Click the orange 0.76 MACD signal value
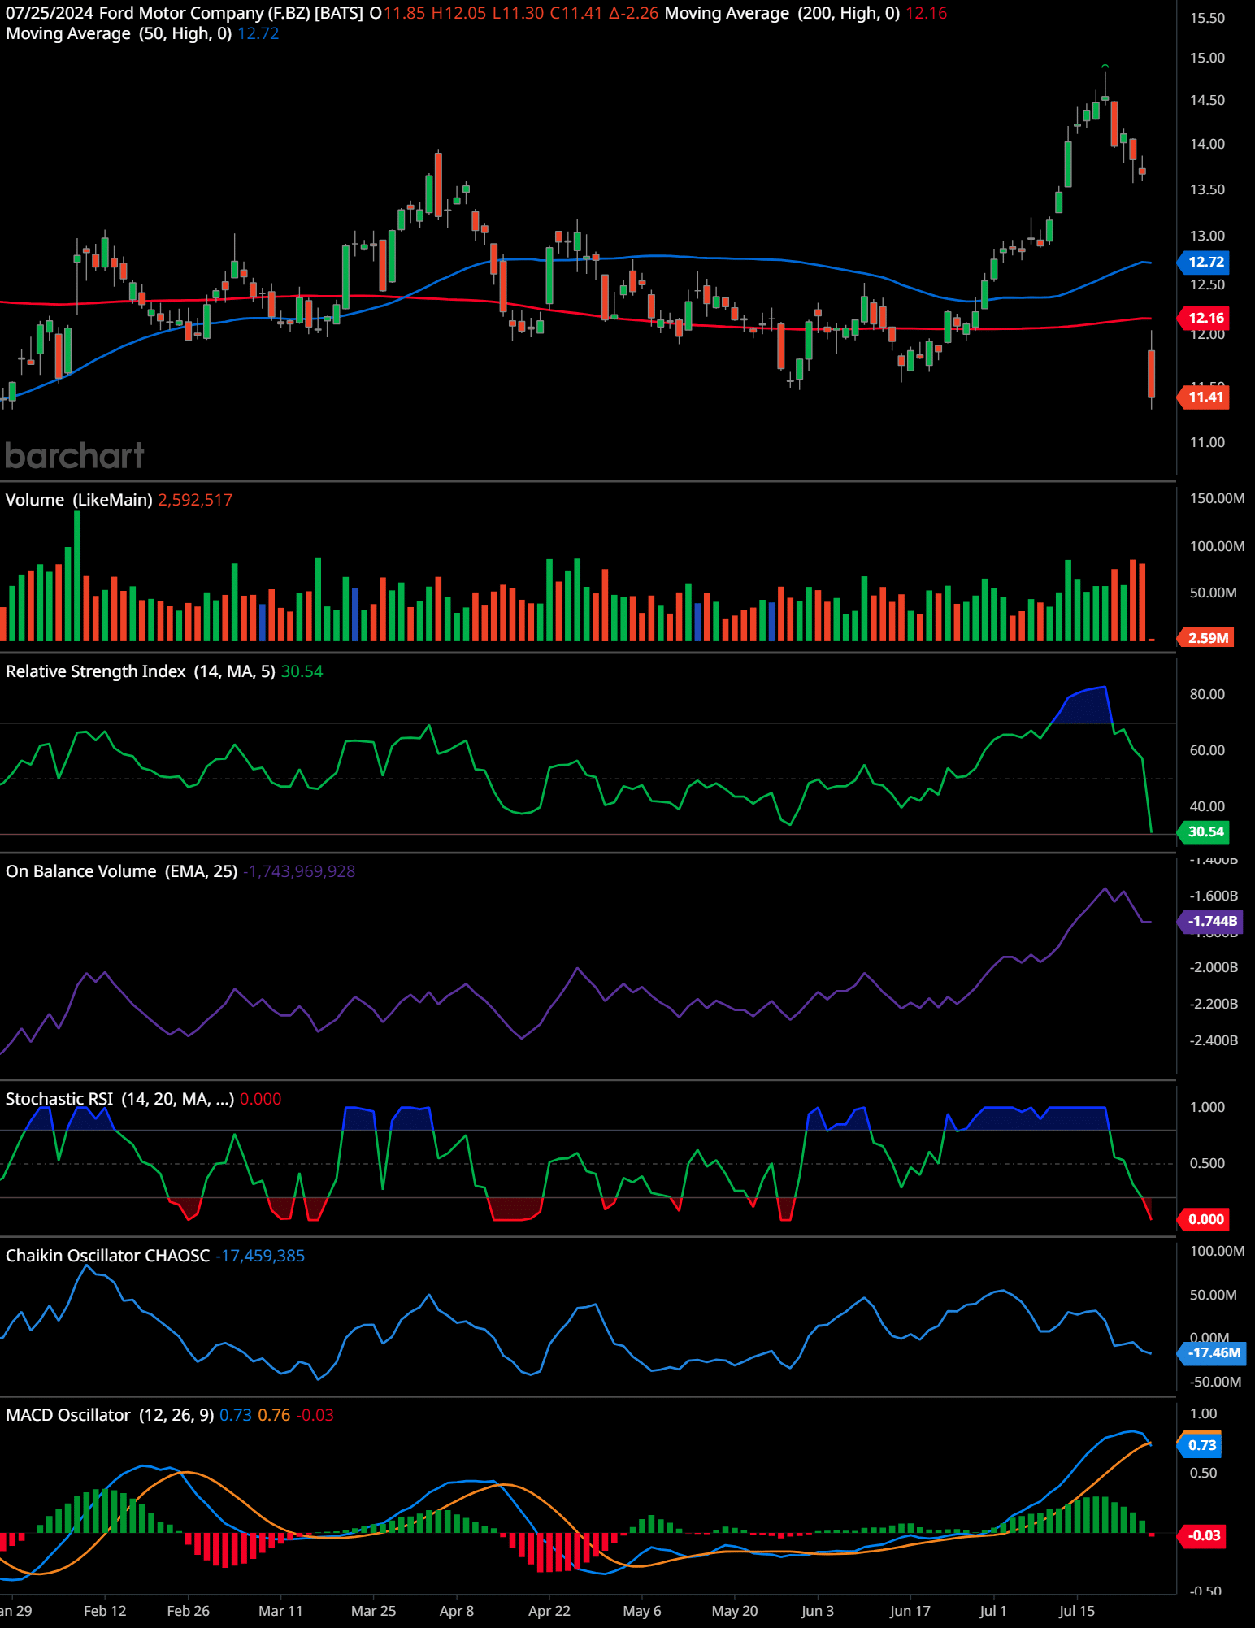The image size is (1255, 1628). coord(274,1415)
